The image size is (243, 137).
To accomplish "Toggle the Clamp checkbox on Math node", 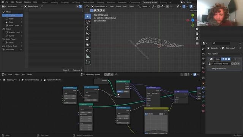I will tap(86, 95).
